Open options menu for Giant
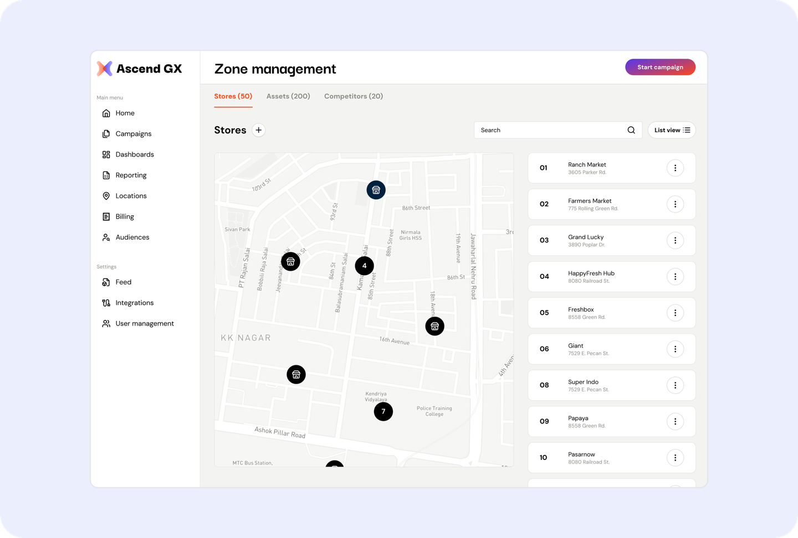The image size is (798, 538). pos(675,349)
